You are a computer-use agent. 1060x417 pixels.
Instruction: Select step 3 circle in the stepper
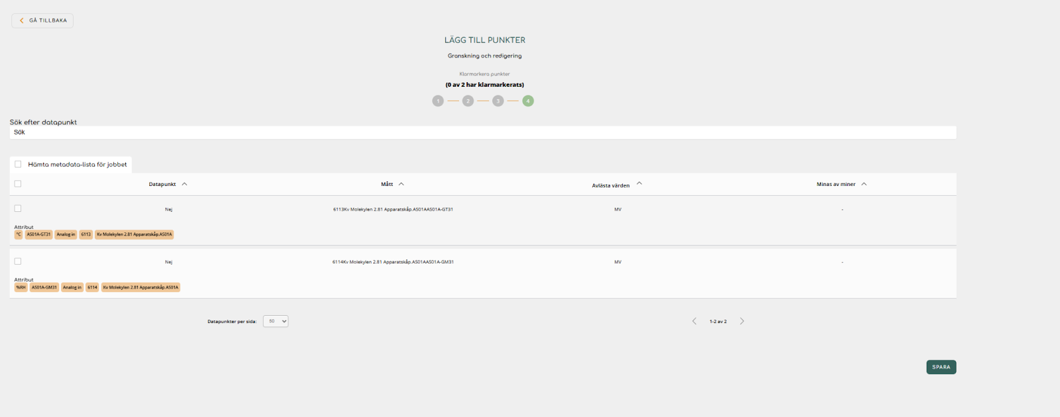498,101
